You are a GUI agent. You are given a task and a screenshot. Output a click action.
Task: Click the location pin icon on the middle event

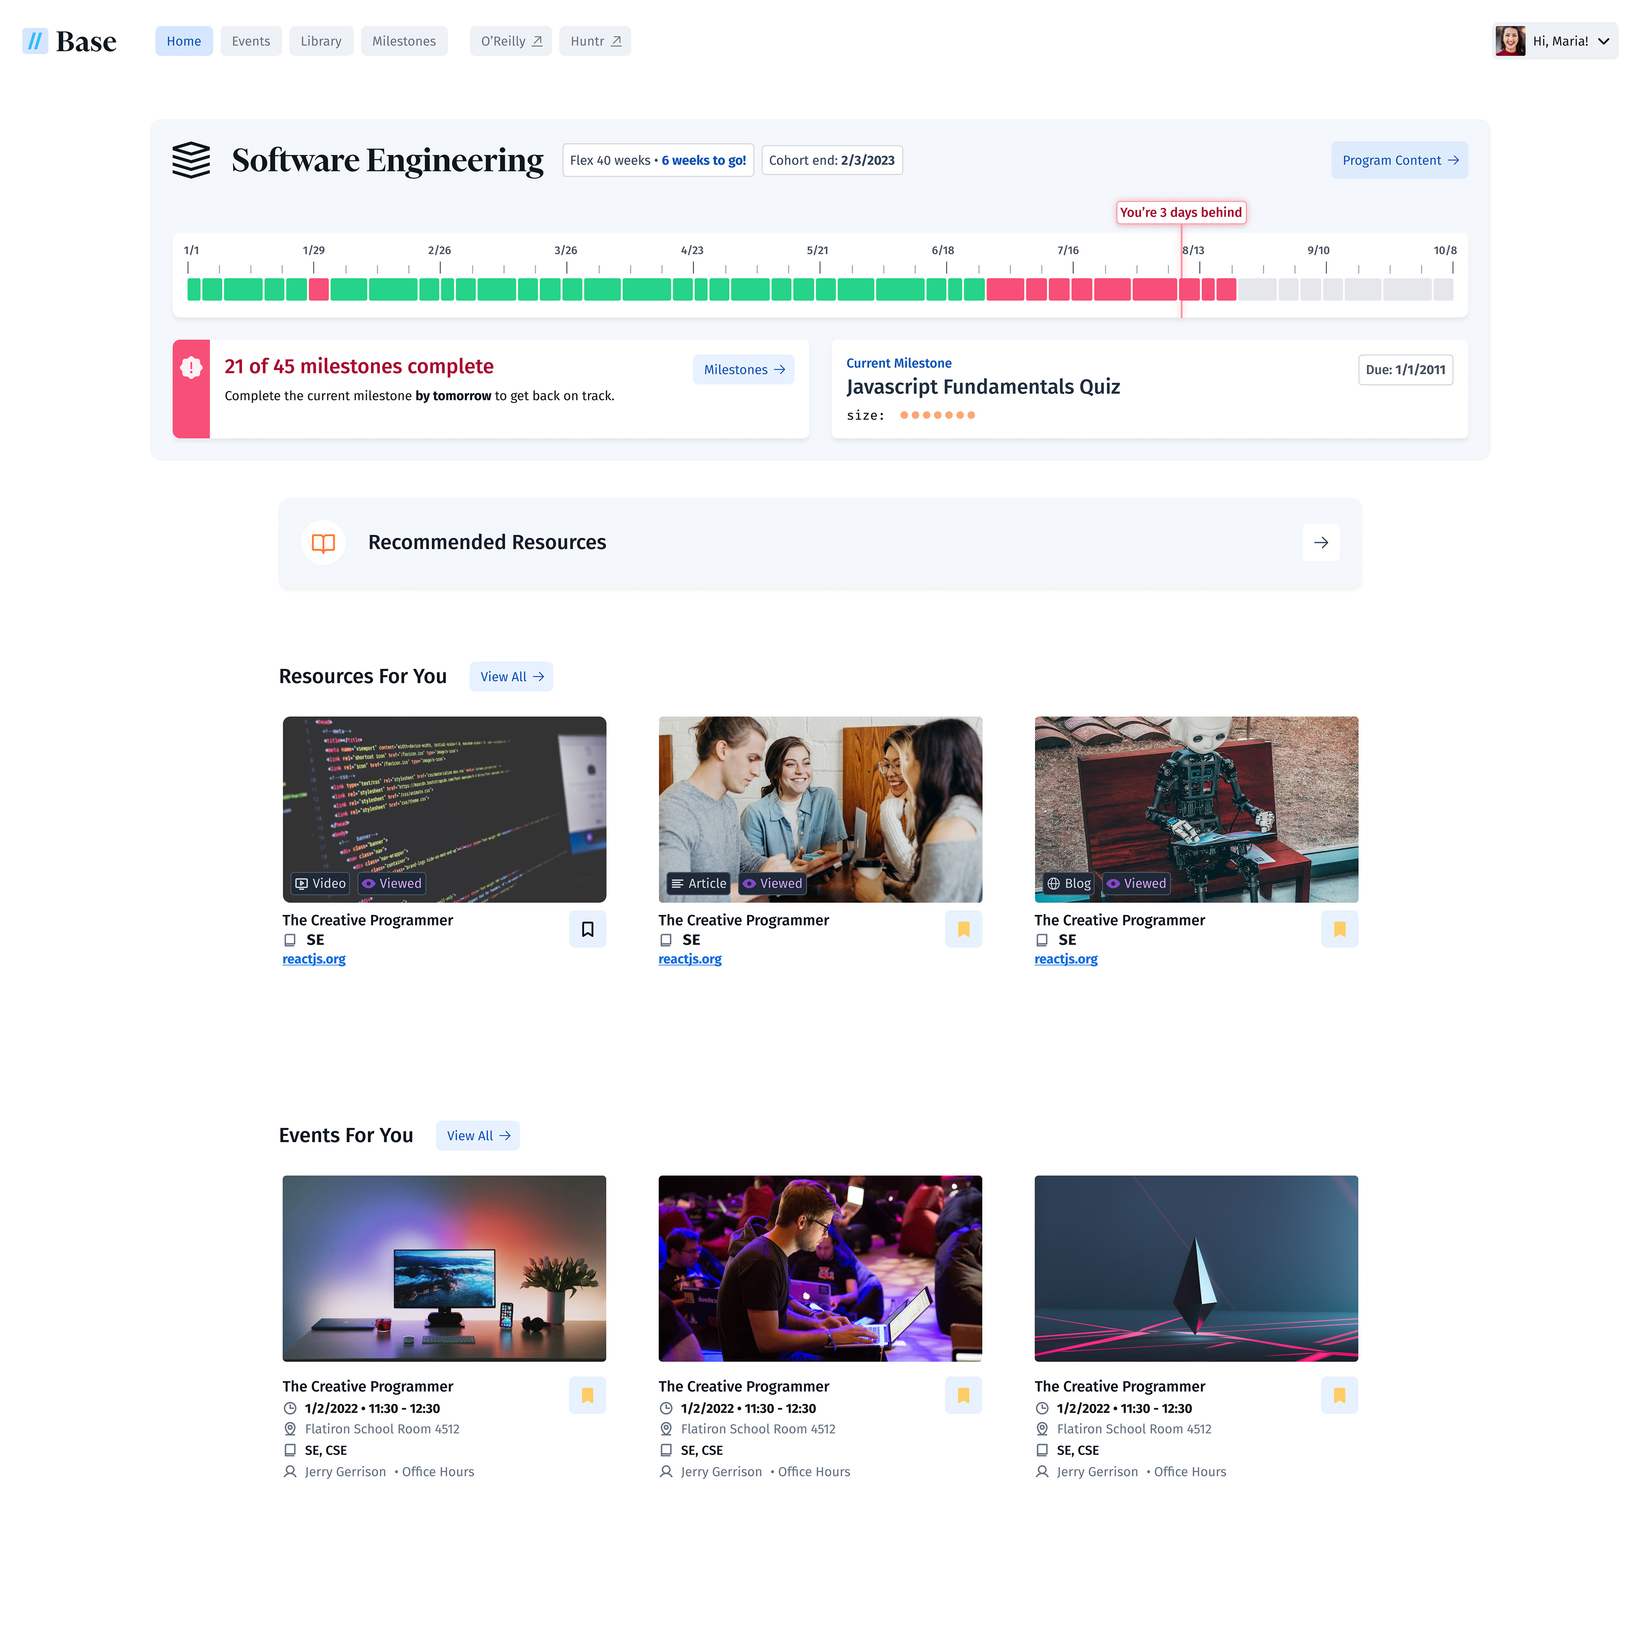click(x=666, y=1429)
